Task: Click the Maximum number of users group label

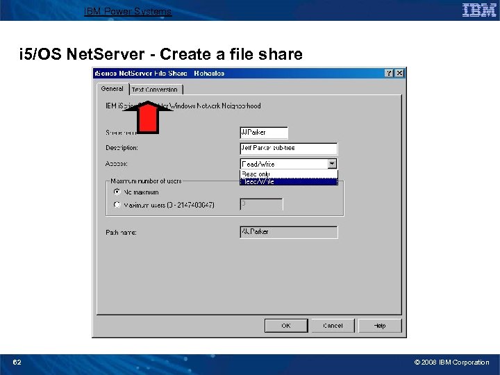Action: click(146, 181)
